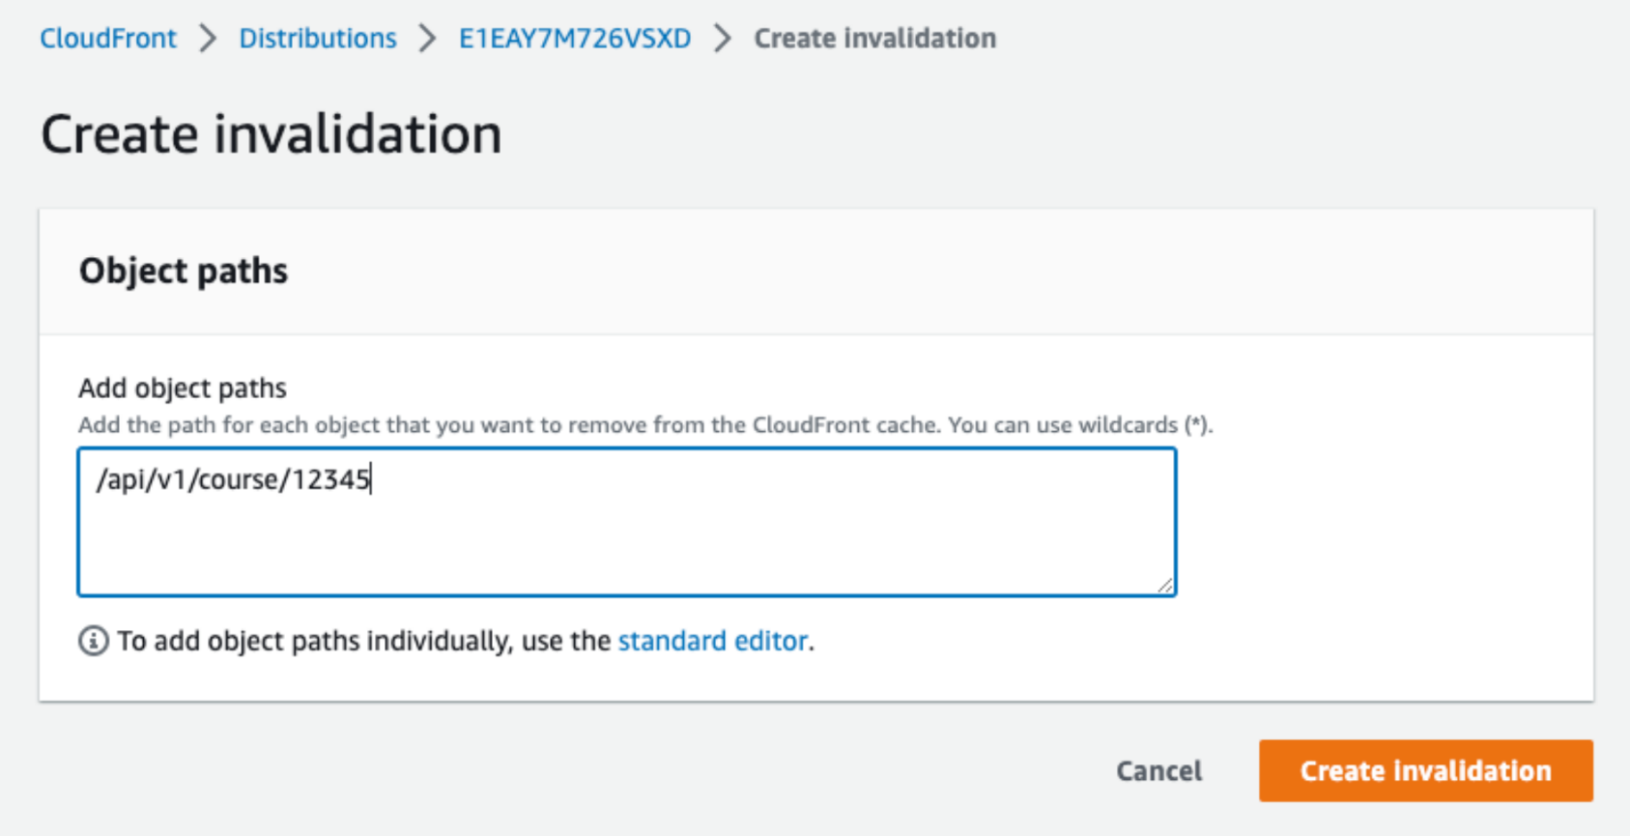Click the Cancel button
The height and width of the screenshot is (836, 1630).
click(x=1158, y=770)
